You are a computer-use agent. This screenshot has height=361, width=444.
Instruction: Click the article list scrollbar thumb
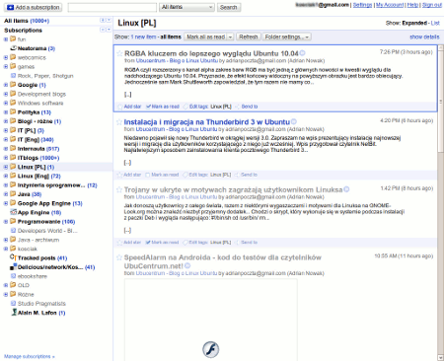pos(440,102)
